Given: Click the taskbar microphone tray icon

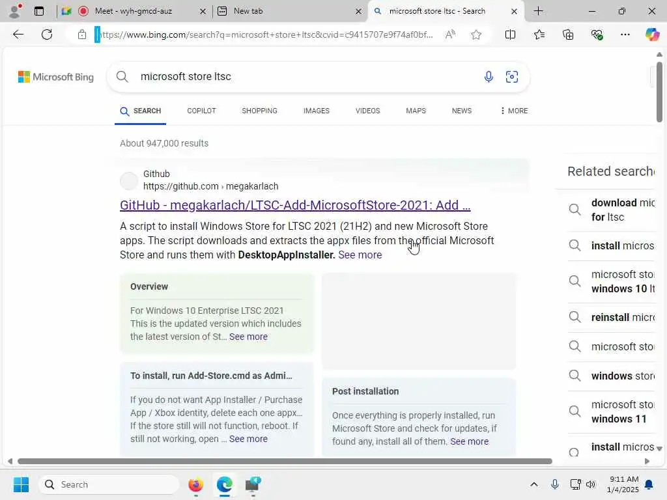Looking at the screenshot, I should (x=555, y=484).
